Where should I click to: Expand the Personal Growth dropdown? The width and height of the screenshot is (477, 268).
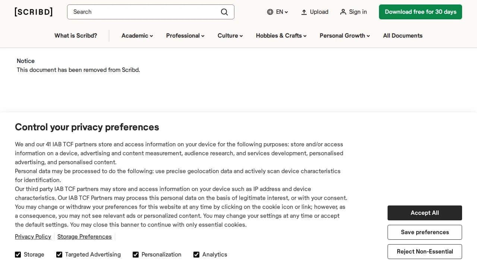[344, 35]
